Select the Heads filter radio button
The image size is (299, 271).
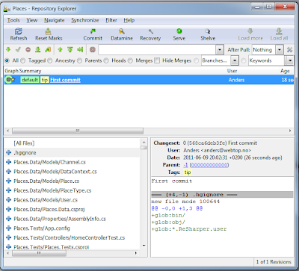(x=106, y=60)
